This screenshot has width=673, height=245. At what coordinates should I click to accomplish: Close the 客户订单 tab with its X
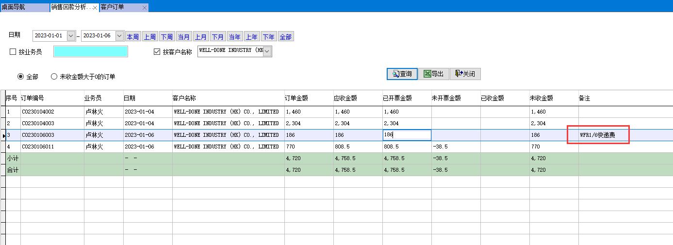tap(145, 8)
